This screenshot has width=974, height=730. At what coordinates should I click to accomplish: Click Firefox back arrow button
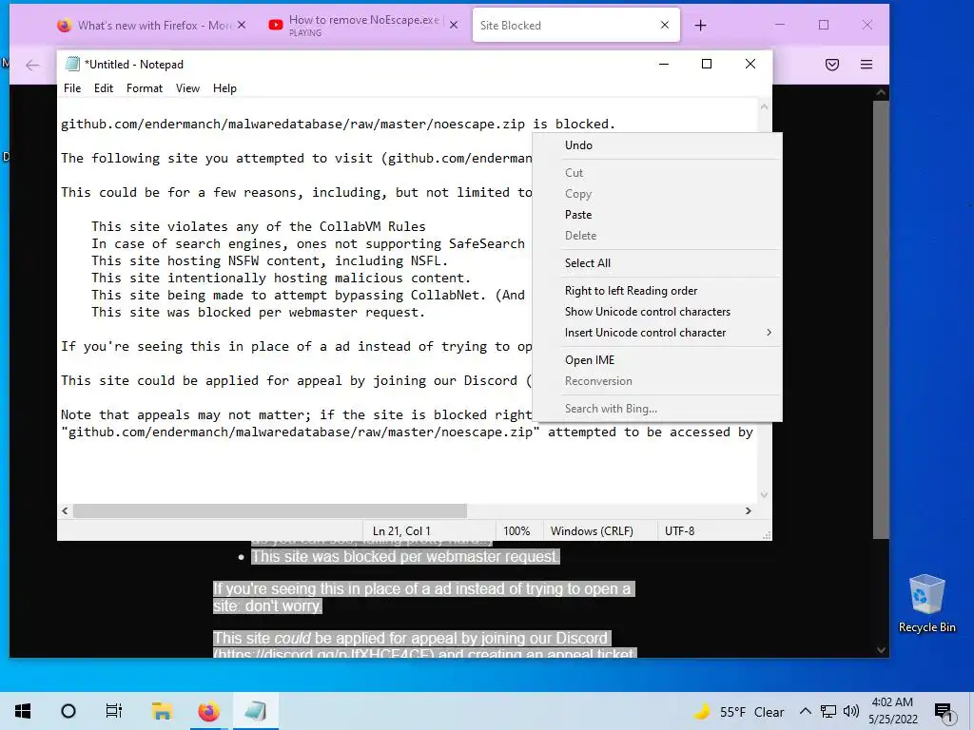point(32,65)
